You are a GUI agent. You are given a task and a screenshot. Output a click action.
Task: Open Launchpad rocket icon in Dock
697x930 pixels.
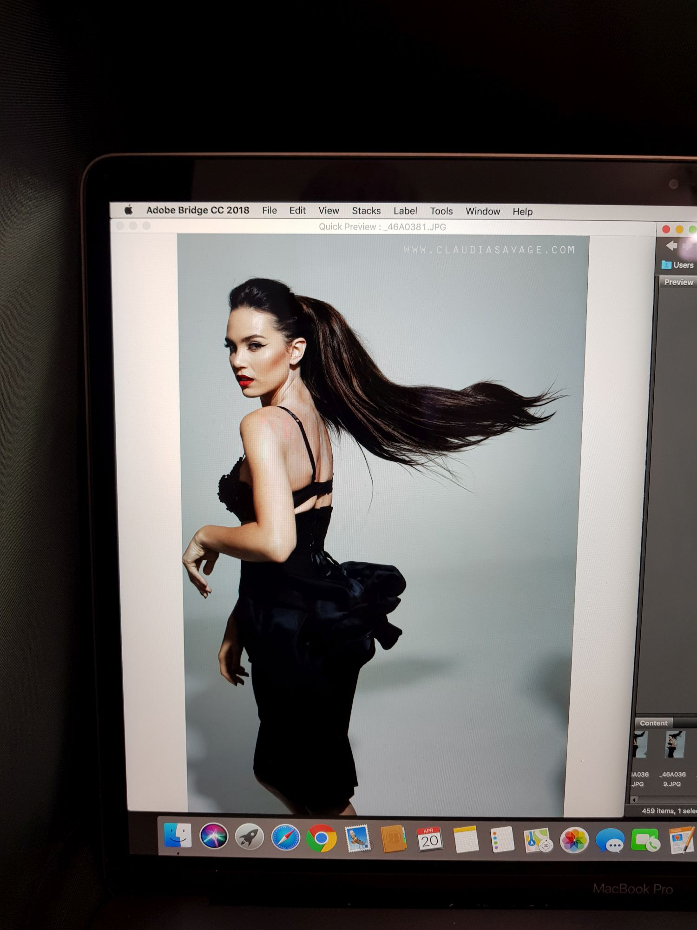tap(249, 837)
